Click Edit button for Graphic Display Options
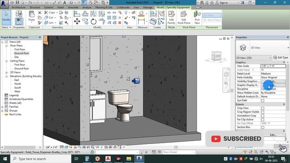Viewport: 290px width, 163px height. coord(273,85)
